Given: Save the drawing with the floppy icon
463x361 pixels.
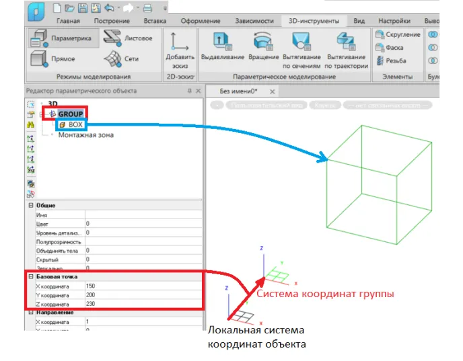Looking at the screenshot, I should click(x=82, y=8).
